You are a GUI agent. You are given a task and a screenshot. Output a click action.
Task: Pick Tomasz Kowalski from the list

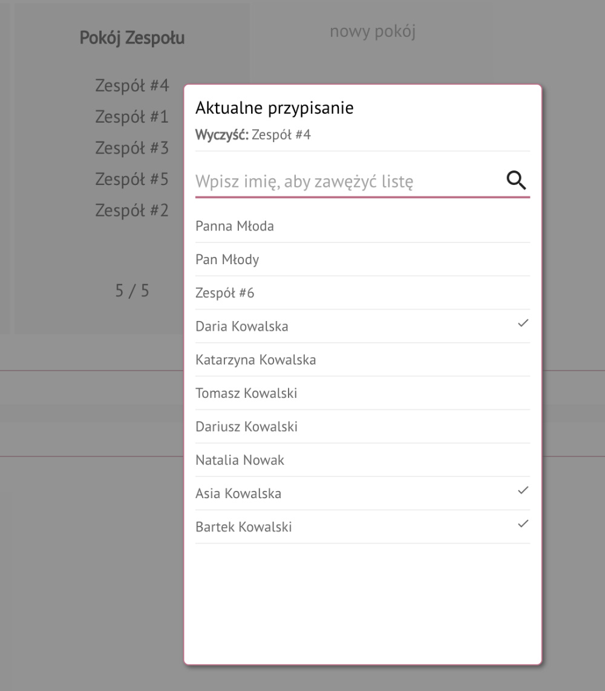pos(362,393)
